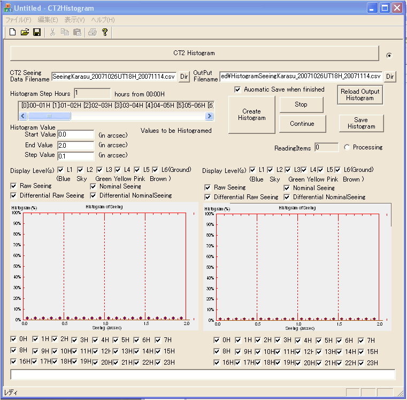The height and width of the screenshot is (400, 407).
Task: Click the Help question mark icon
Action: click(105, 33)
